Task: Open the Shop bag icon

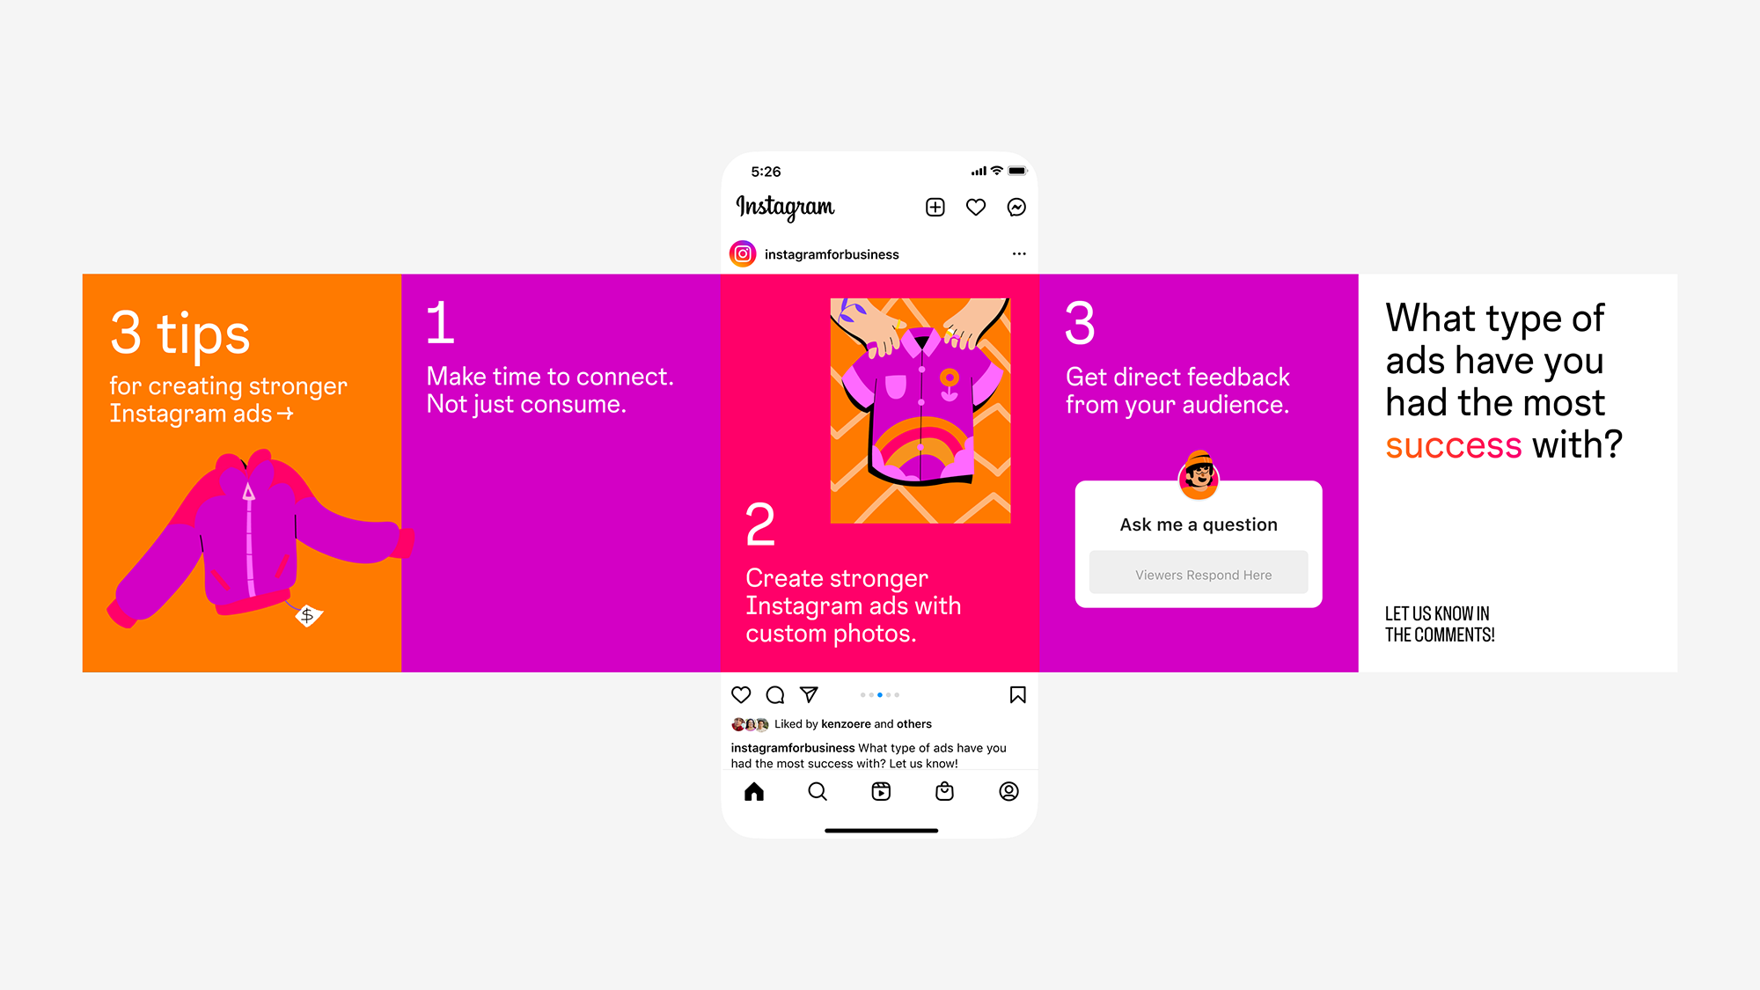Action: 944,792
